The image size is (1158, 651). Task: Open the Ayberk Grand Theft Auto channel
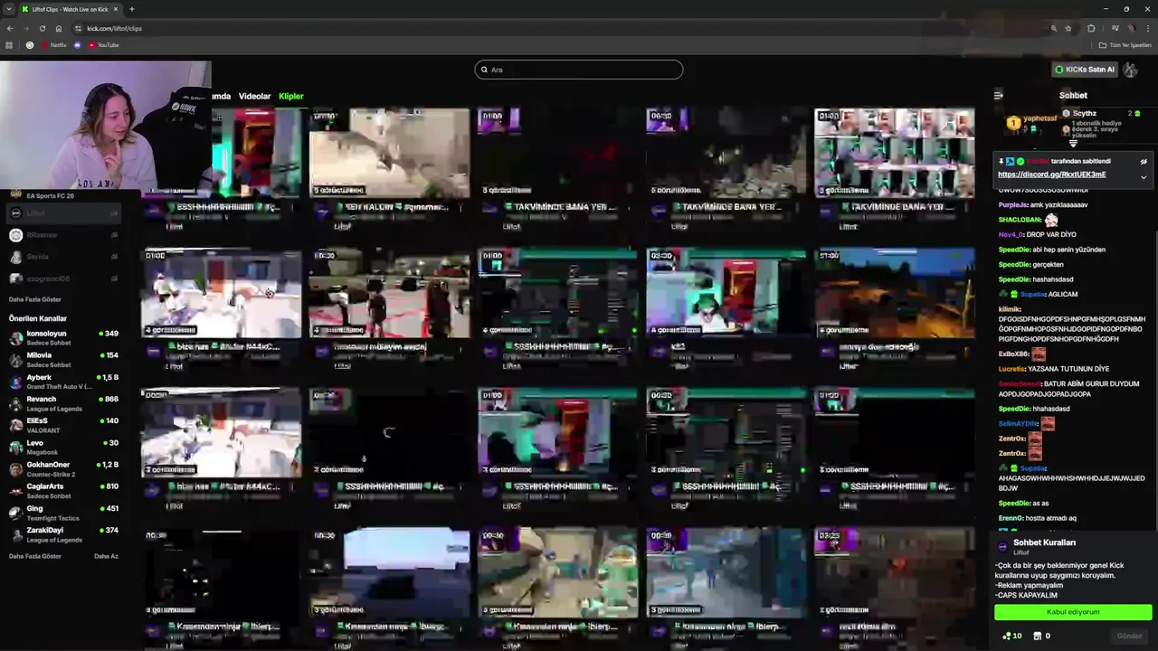coord(63,382)
